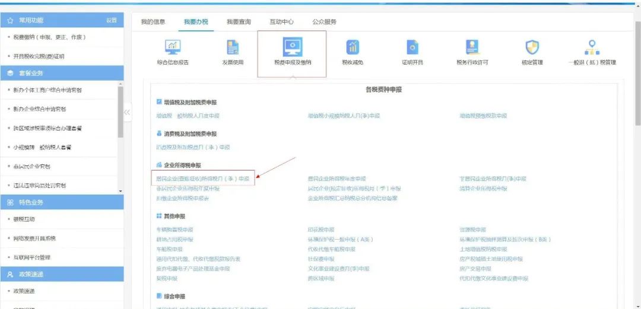Switch to the 互动中心 tab
Screen dimensions: 641x309
tap(281, 22)
